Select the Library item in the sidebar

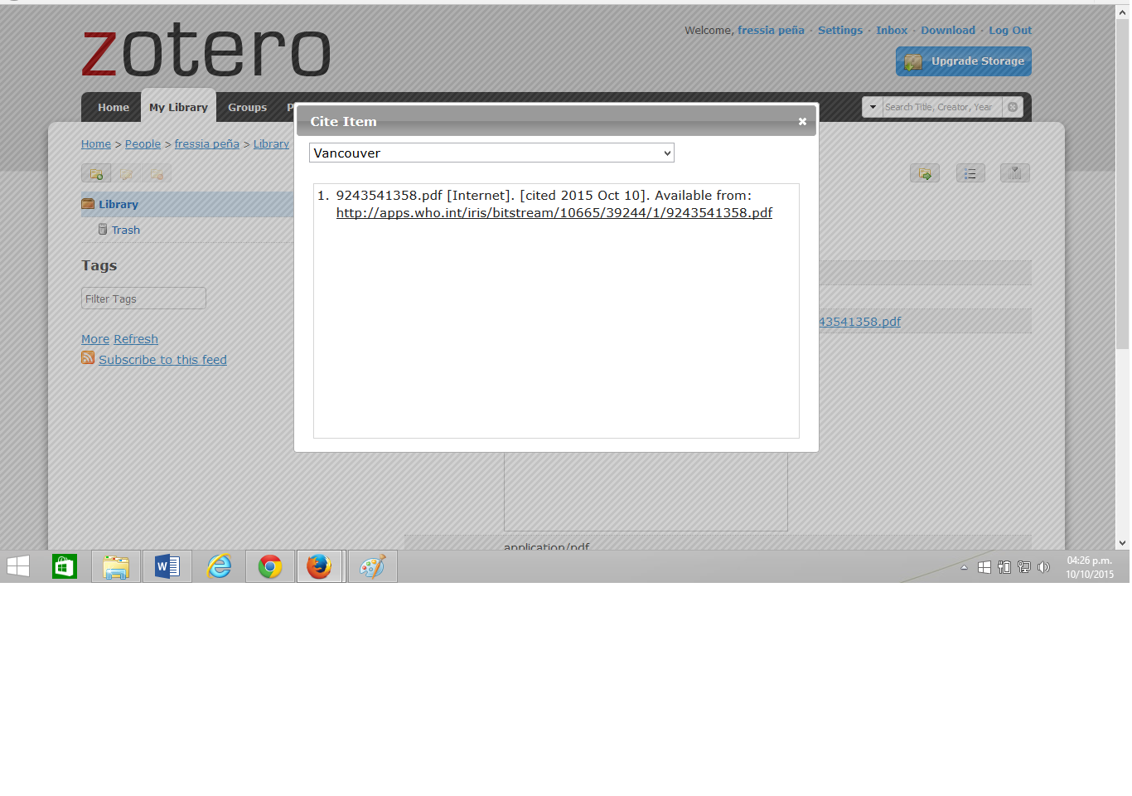[119, 204]
